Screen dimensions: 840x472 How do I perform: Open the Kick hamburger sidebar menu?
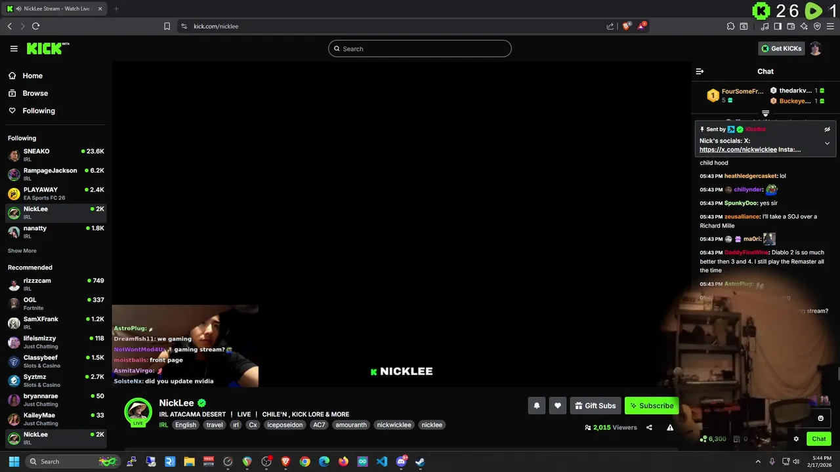pos(14,49)
